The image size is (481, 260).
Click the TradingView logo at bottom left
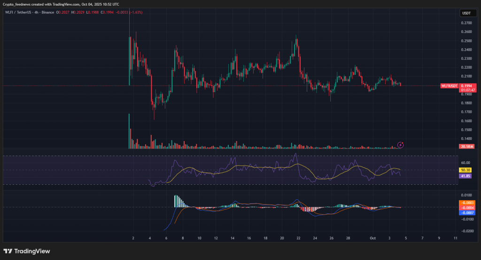click(27, 251)
